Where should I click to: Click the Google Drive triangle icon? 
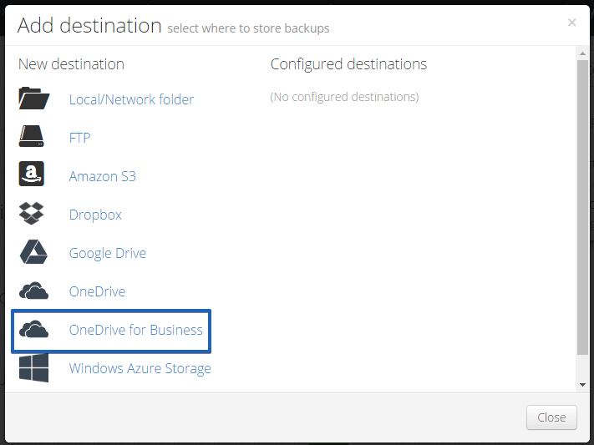pyautogui.click(x=33, y=252)
